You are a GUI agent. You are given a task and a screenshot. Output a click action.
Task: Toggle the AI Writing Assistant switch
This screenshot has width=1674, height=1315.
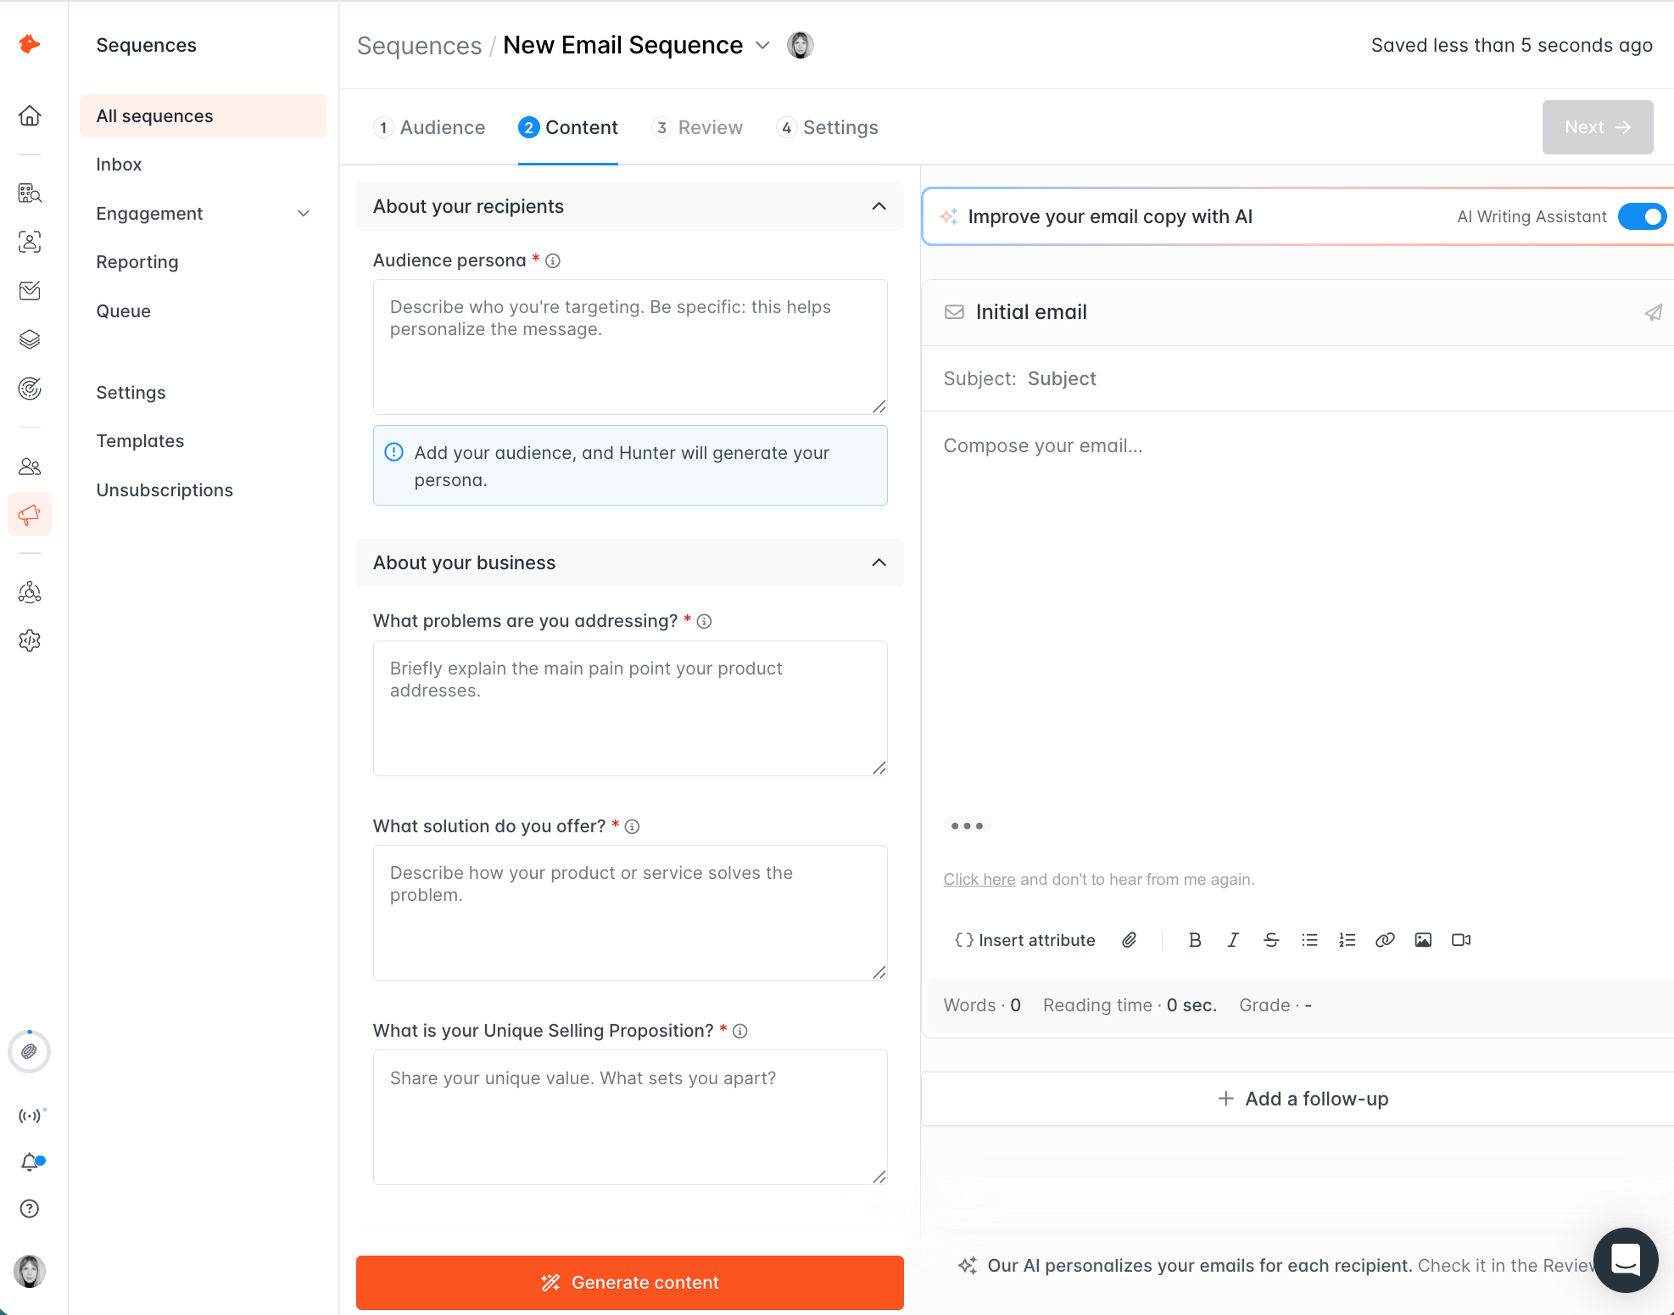tap(1642, 216)
